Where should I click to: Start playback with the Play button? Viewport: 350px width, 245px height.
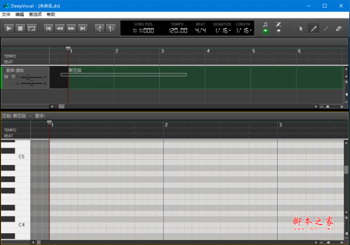[9, 29]
